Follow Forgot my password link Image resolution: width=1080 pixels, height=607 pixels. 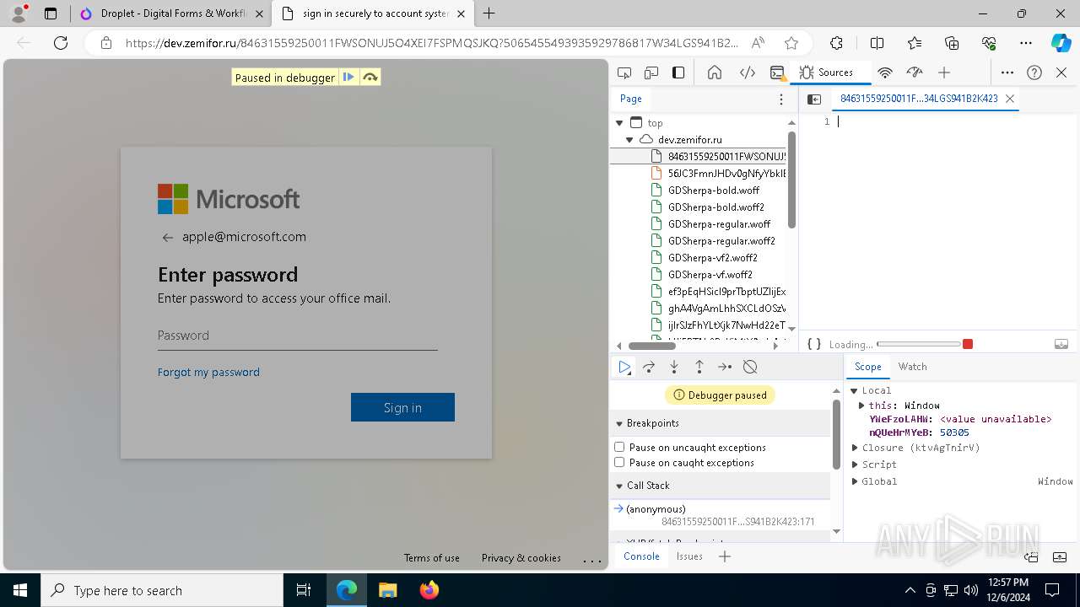tap(208, 372)
